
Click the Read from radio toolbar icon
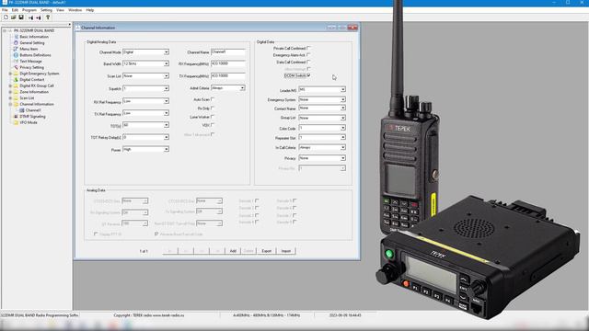[30, 17]
